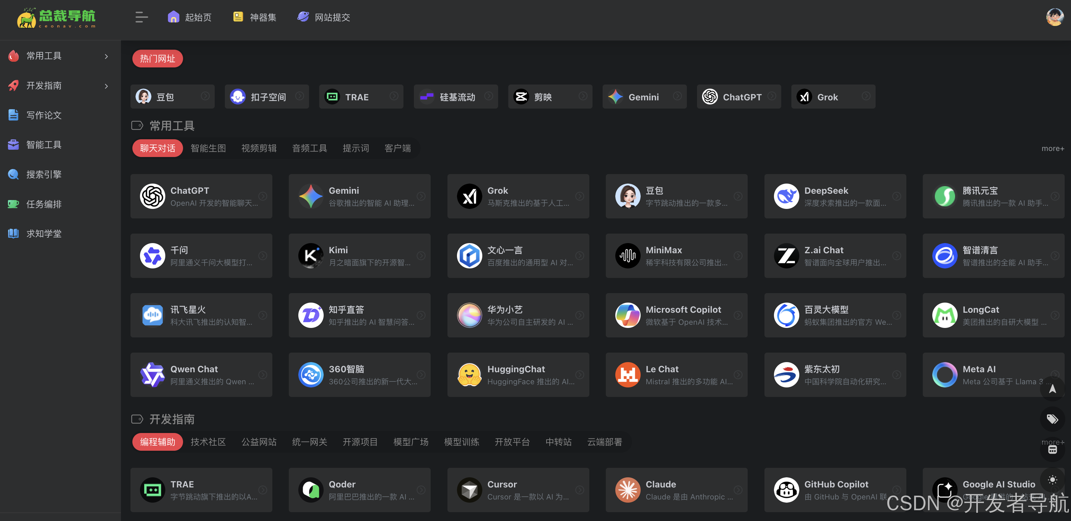The image size is (1071, 521).
Task: Click the detail arrow on ChatGPT card
Action: tap(263, 196)
